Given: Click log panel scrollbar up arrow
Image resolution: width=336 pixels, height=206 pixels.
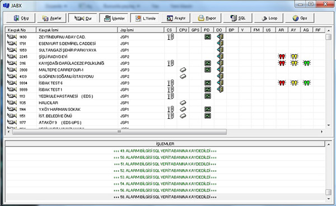Looking at the screenshot, I should [329, 144].
